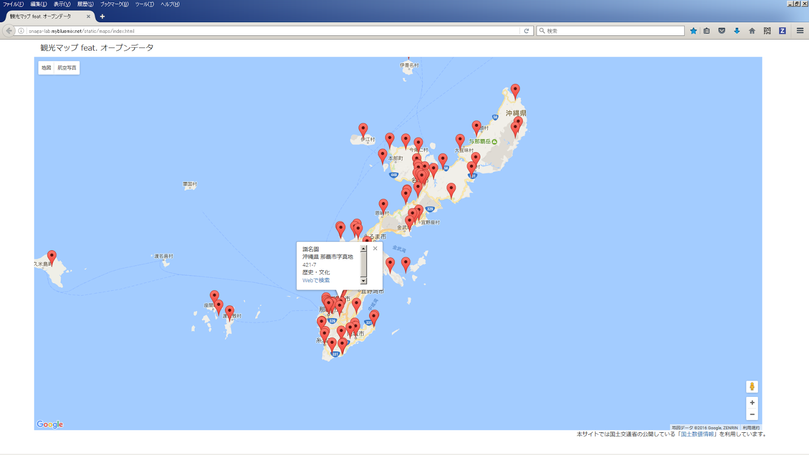Bookmark this page with the star icon

(x=694, y=31)
